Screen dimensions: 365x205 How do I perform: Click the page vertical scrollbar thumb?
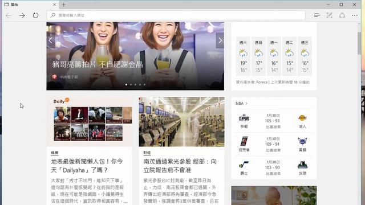click(x=359, y=43)
